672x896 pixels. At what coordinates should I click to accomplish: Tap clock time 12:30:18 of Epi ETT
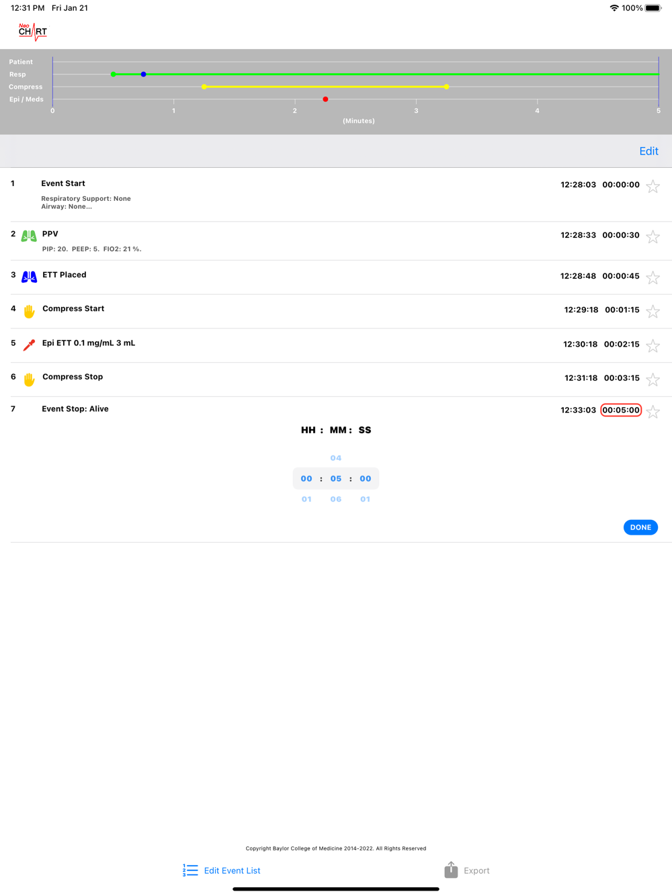581,344
